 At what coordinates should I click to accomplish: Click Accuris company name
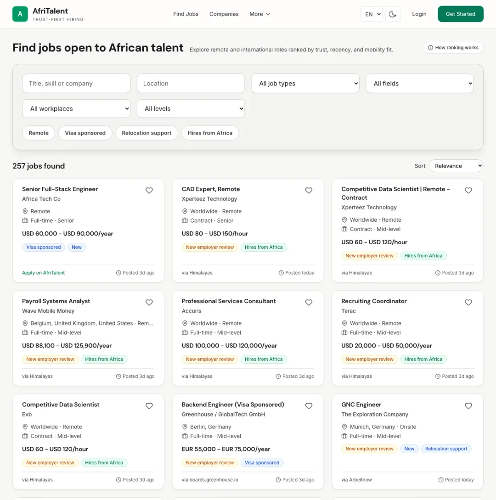coord(192,310)
